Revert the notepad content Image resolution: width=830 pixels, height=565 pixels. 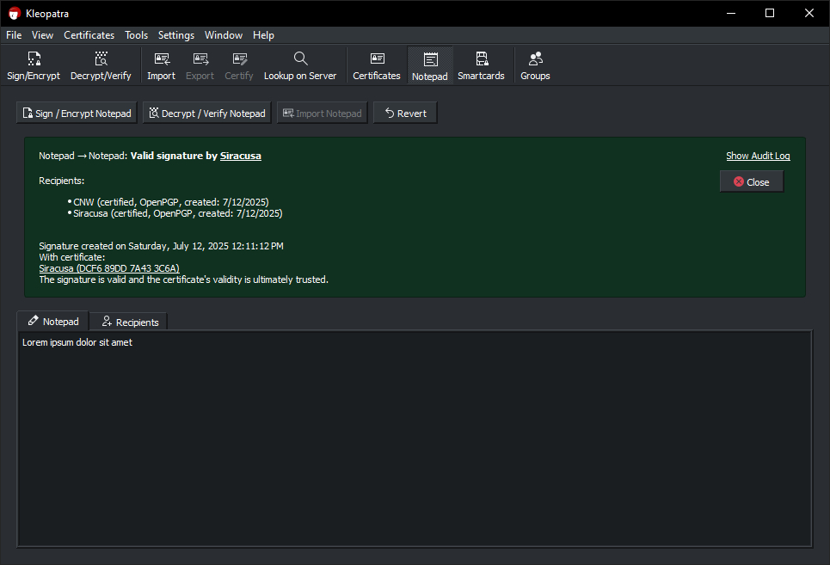pos(405,114)
